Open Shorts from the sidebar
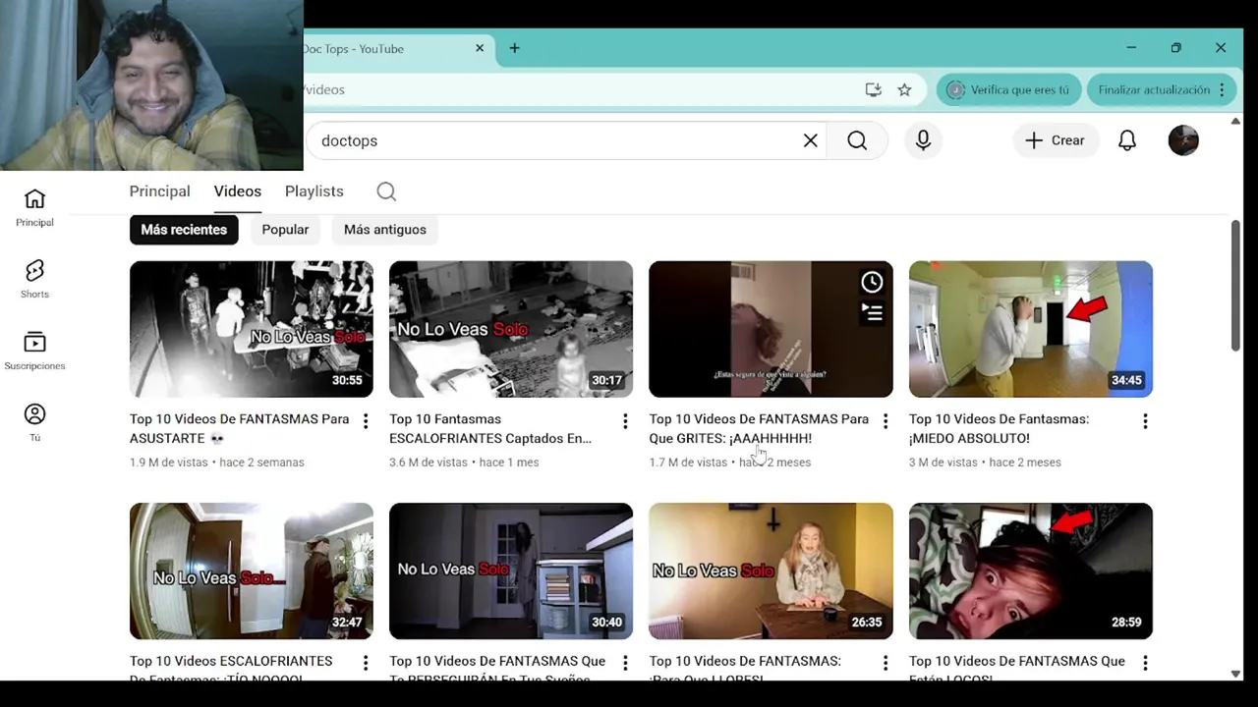 [x=34, y=280]
